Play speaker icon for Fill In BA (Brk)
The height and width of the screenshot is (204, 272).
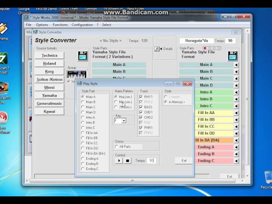tap(236, 140)
